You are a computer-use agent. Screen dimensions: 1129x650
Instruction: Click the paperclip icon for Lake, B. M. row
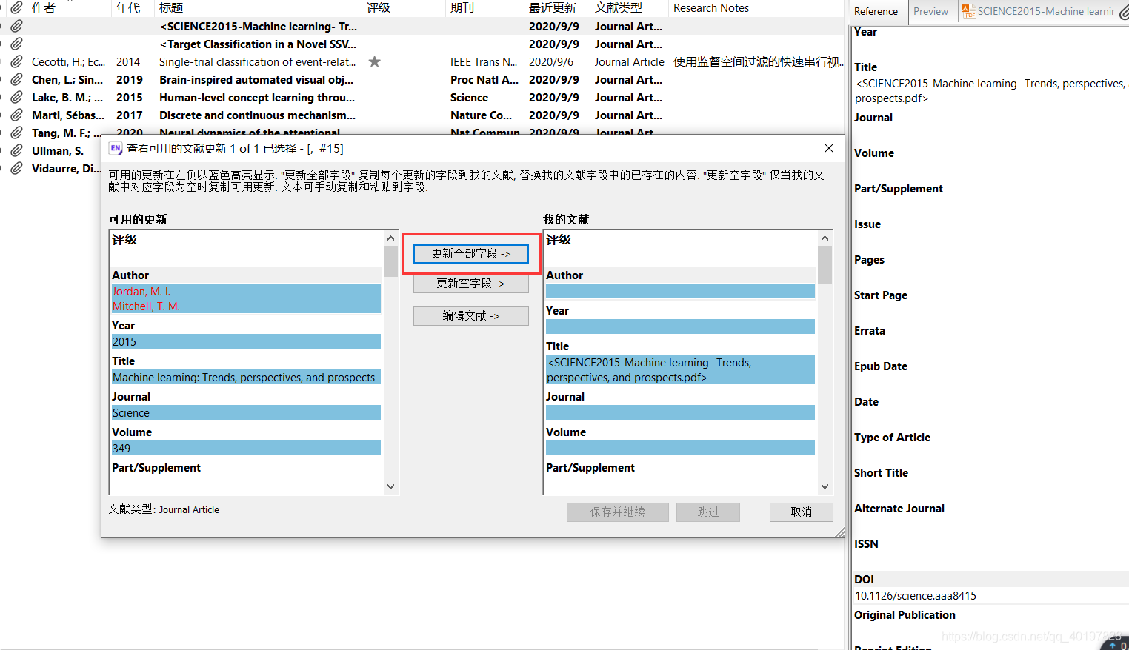point(16,97)
